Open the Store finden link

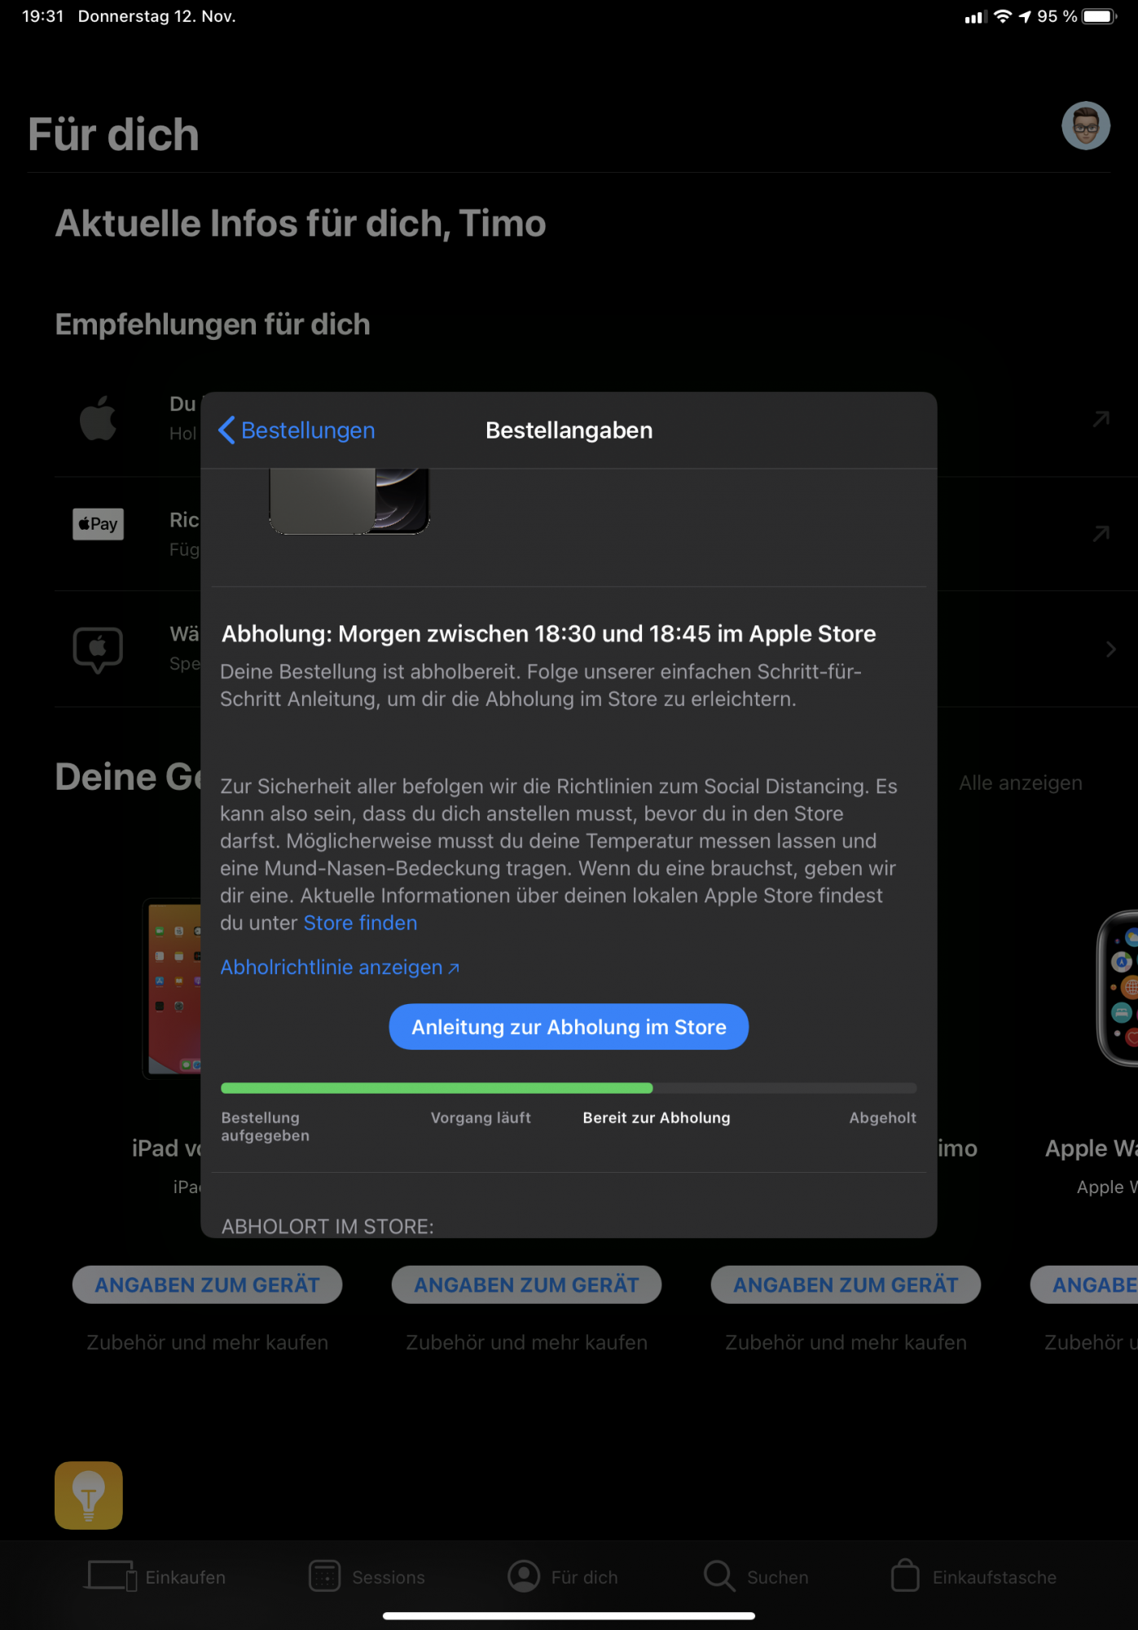point(360,923)
